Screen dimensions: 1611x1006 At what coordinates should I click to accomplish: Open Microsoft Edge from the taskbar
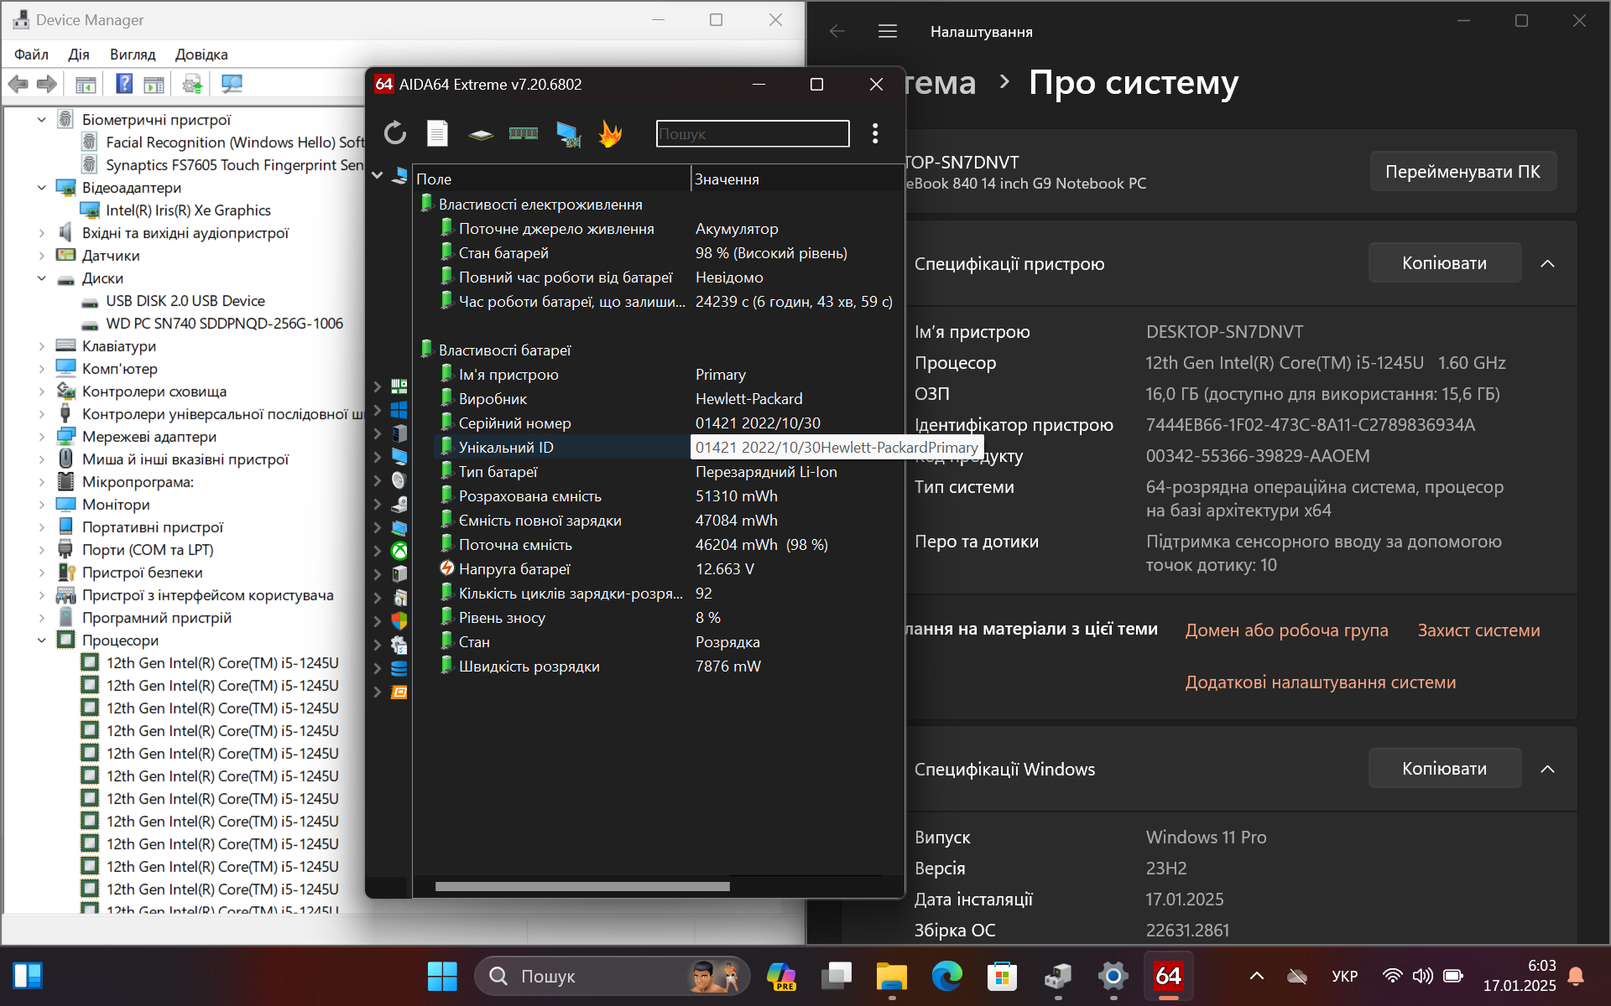pyautogui.click(x=947, y=976)
